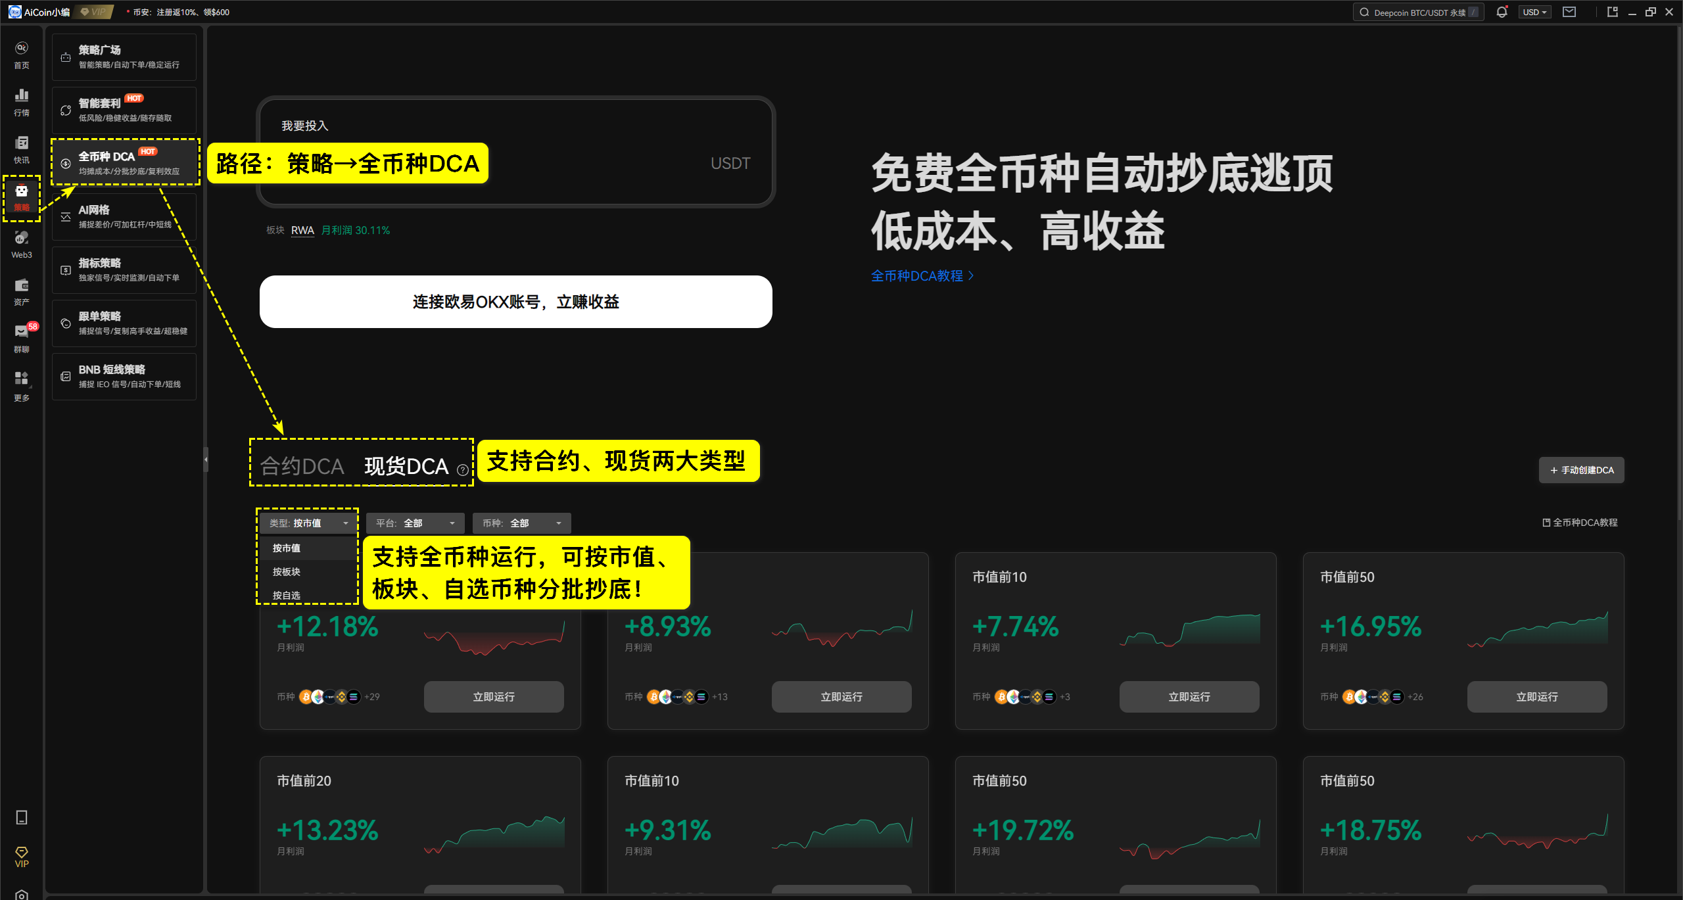Click the mobile phone icon in sidebar

coord(22,817)
